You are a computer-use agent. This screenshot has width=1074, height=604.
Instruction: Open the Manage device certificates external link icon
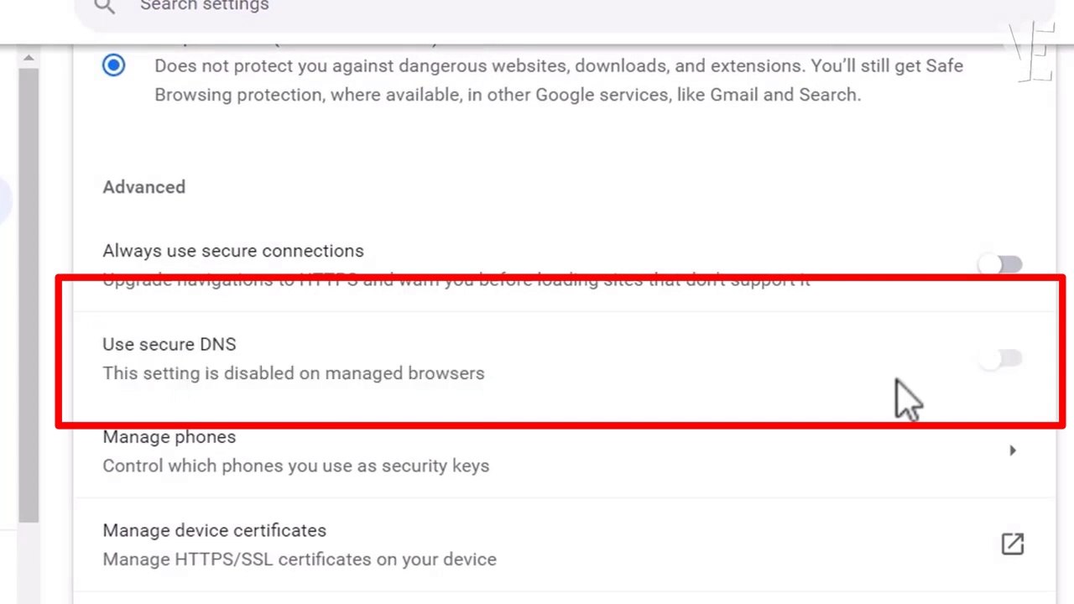coord(1012,544)
